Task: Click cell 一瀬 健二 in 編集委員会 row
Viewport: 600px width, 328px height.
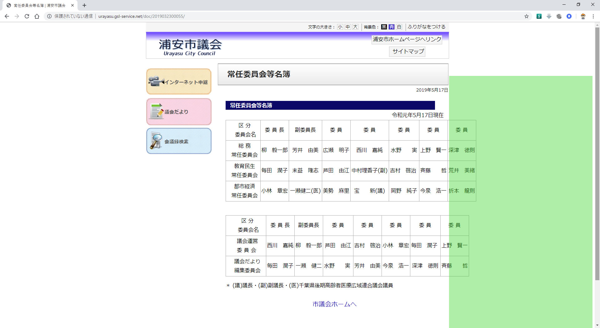Action: [308, 266]
